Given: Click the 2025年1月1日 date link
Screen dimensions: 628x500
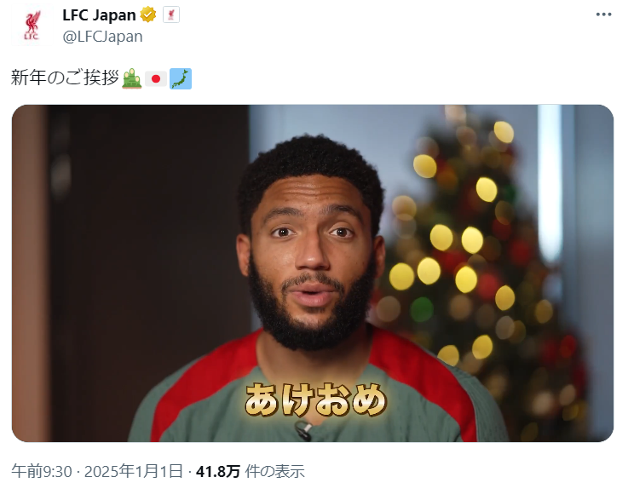Looking at the screenshot, I should [x=134, y=471].
